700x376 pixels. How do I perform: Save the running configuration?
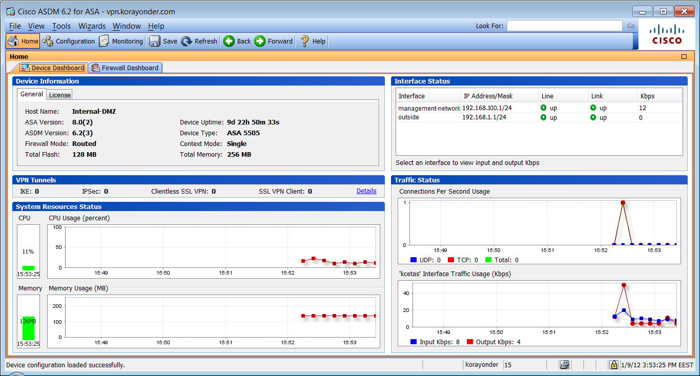(163, 41)
